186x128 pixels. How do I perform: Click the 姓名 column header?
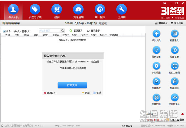click(8, 35)
